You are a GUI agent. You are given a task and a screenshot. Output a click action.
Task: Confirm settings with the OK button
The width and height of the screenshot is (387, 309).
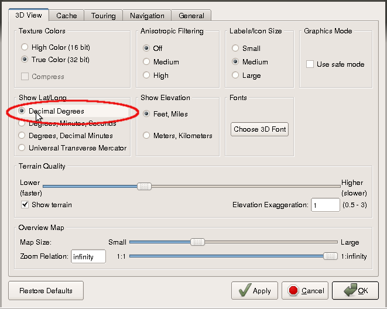tap(355, 290)
